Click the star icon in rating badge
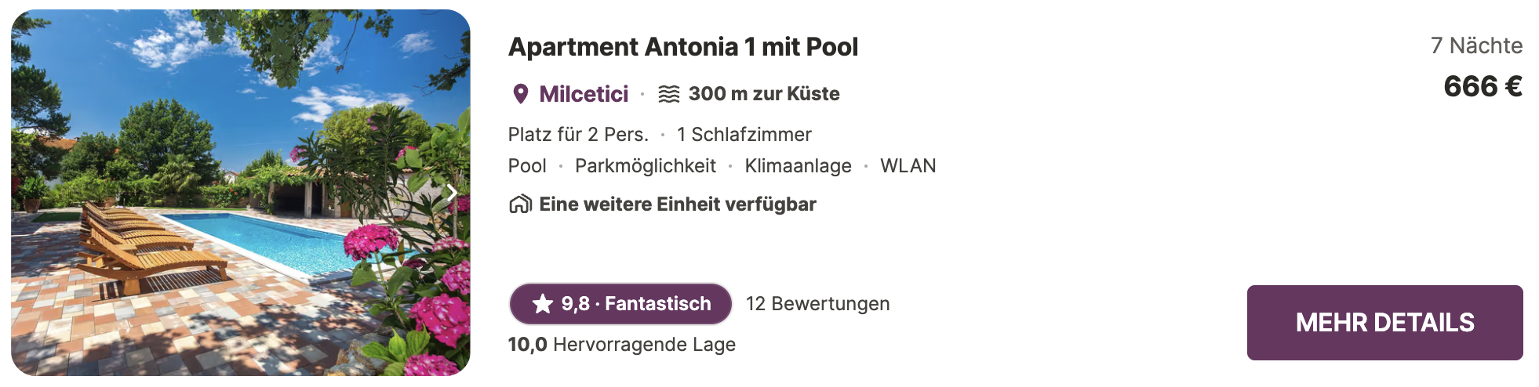 (543, 304)
